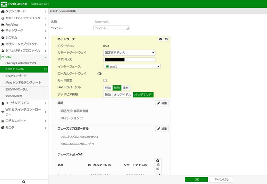
Task: Expand the ログ＆レポート chevron
Action: (x=45, y=121)
